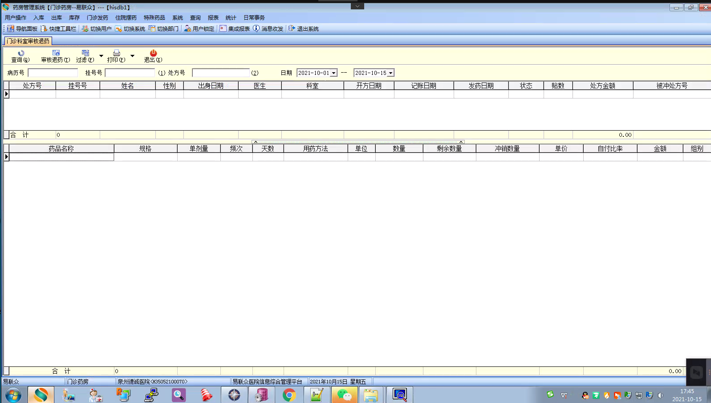
Task: Click the panel splitter up arrow on right
Action: coord(461,142)
